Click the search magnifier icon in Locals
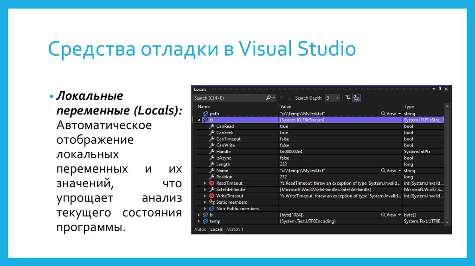This screenshot has height=266, width=475. click(x=268, y=98)
